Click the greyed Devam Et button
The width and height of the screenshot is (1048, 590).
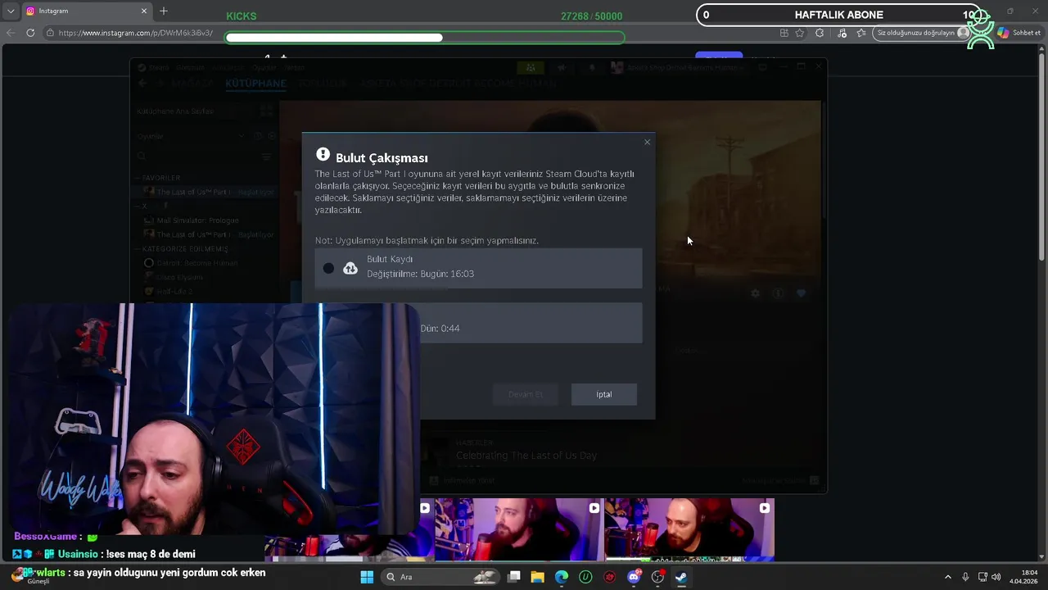tap(525, 394)
